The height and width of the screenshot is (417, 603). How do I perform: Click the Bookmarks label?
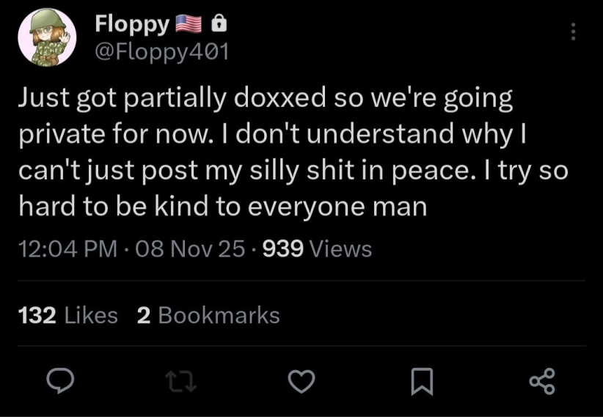pyautogui.click(x=219, y=315)
